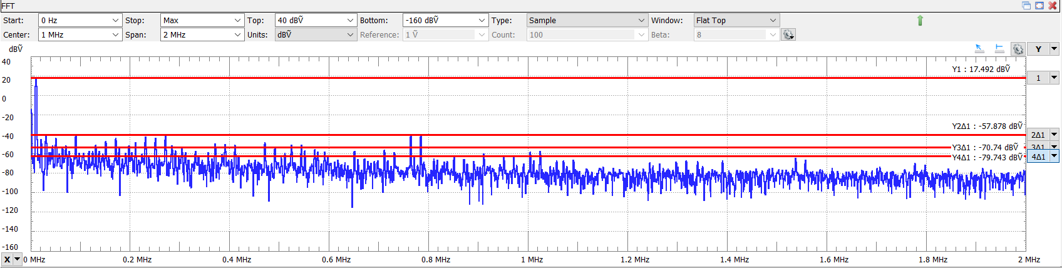
Task: Open the plot settings gear beside Y button
Action: coord(1018,49)
